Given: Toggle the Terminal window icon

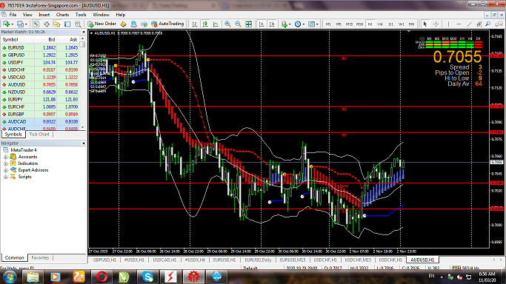Looking at the screenshot, I should (x=67, y=24).
